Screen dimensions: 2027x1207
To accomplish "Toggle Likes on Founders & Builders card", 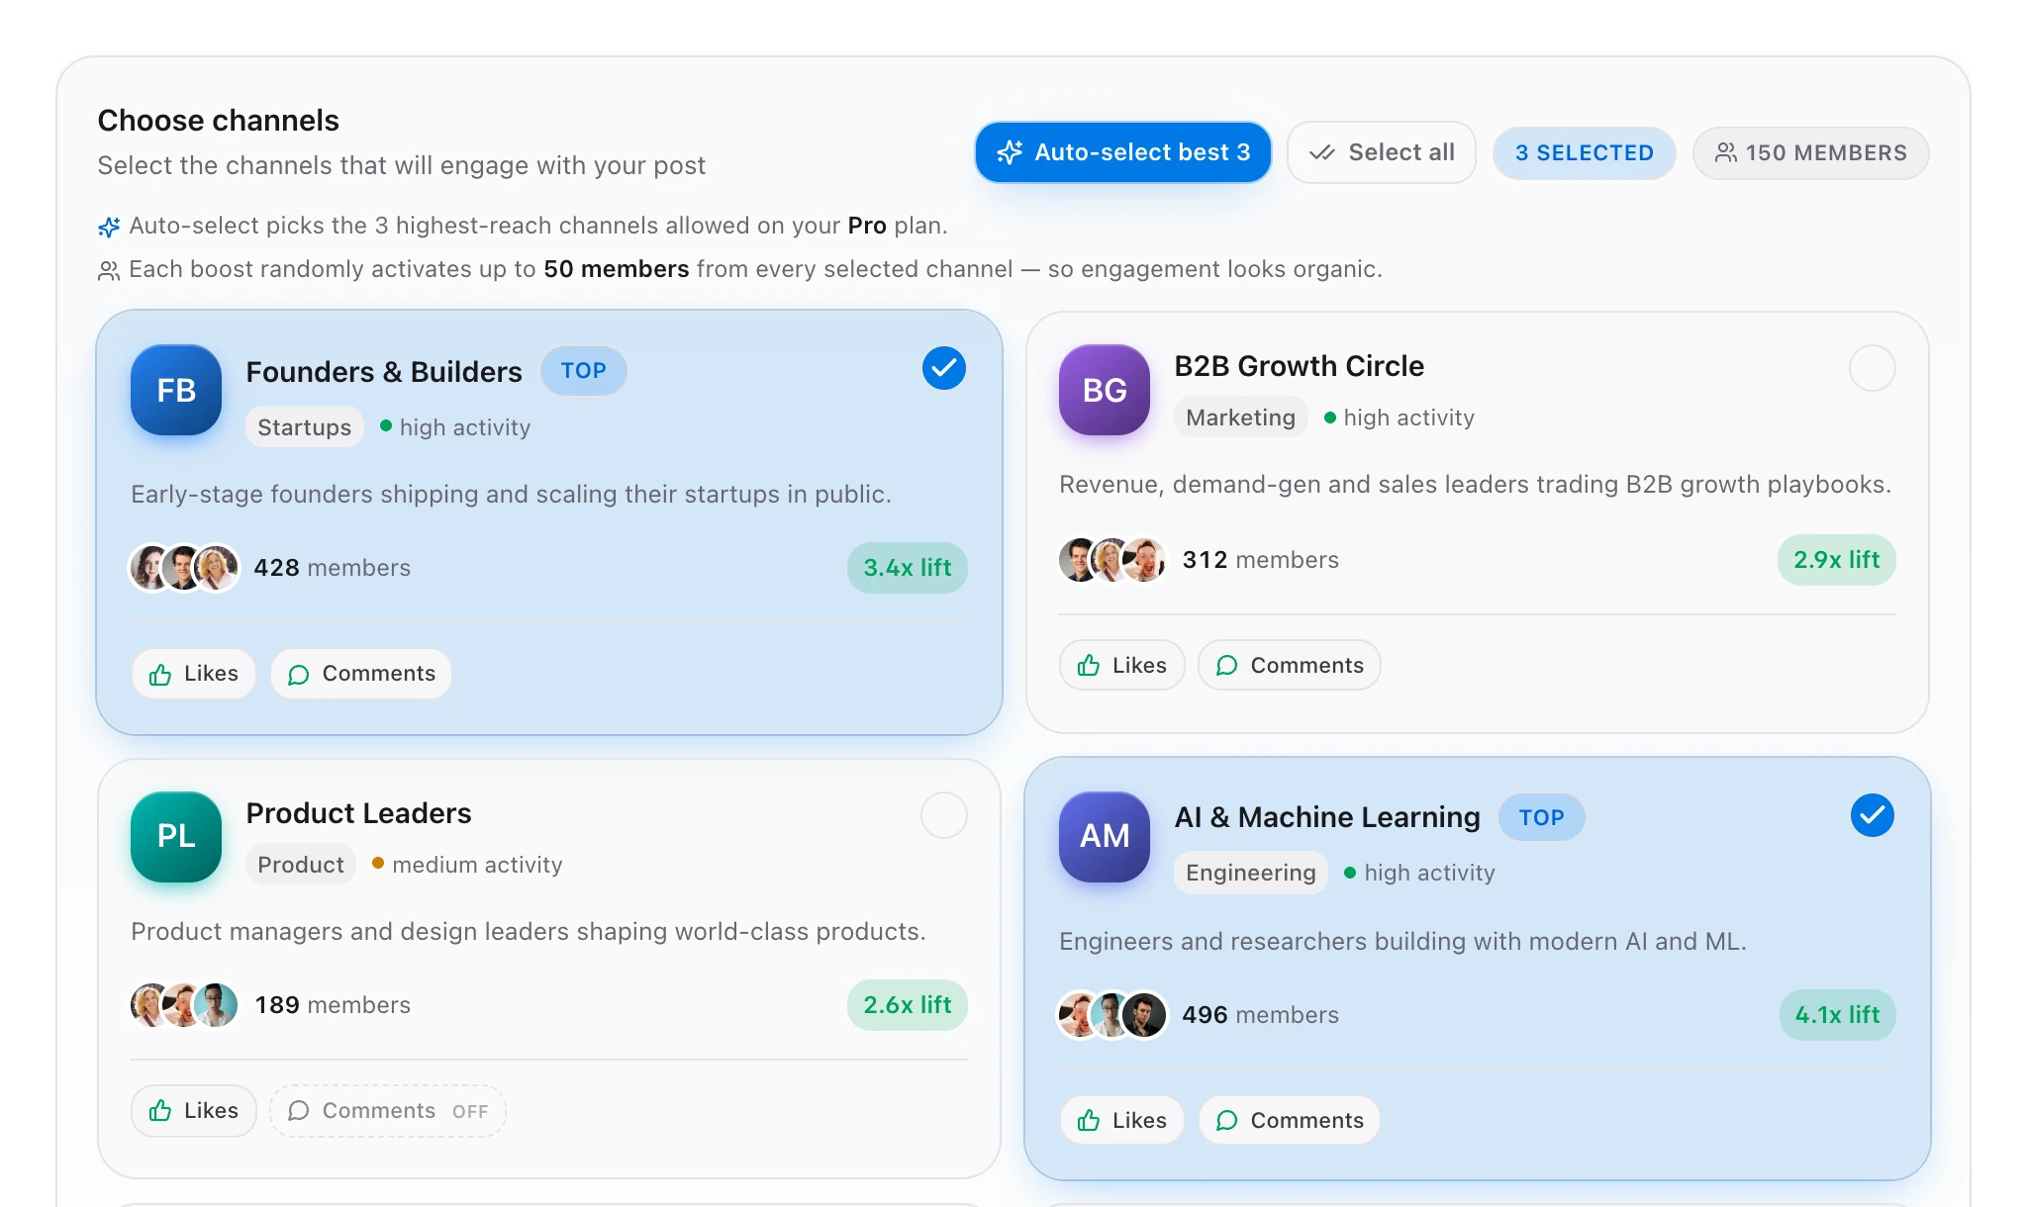I will pyautogui.click(x=194, y=674).
